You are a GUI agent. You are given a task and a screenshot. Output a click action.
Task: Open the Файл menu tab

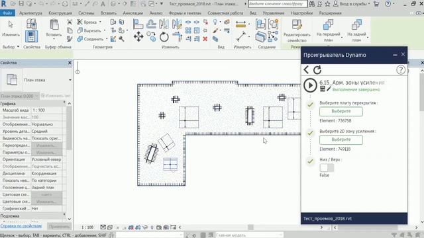coord(7,13)
